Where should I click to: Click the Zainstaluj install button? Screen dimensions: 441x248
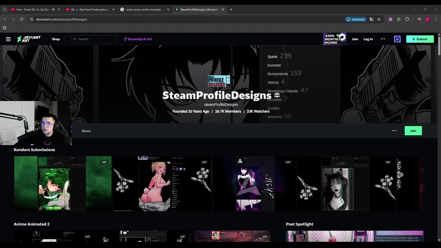(x=356, y=19)
